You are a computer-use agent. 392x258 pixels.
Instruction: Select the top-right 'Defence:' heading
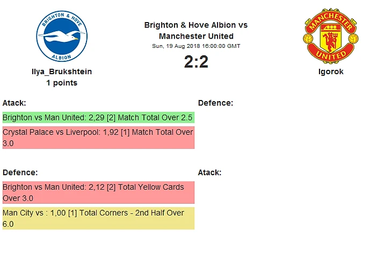pyautogui.click(x=215, y=103)
